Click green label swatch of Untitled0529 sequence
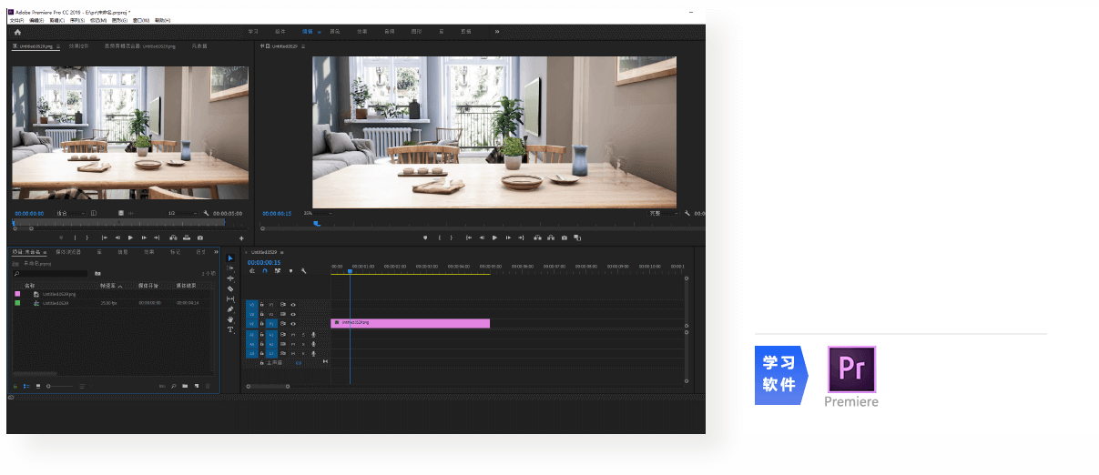Image resolution: width=1099 pixels, height=475 pixels. click(16, 303)
